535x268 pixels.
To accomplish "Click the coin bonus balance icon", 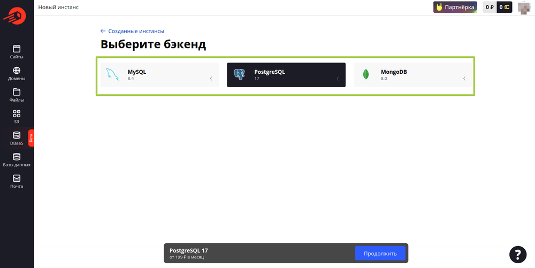I will (x=507, y=7).
